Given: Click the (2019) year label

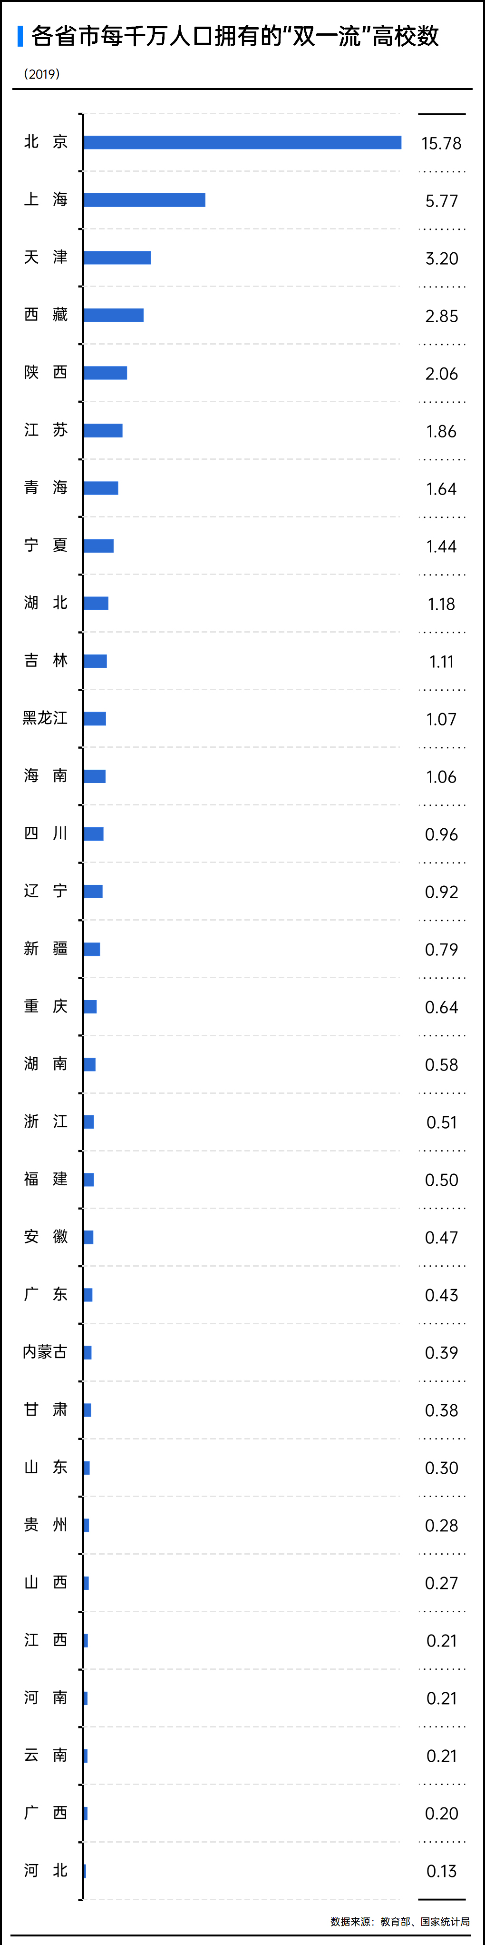Looking at the screenshot, I should [x=41, y=74].
